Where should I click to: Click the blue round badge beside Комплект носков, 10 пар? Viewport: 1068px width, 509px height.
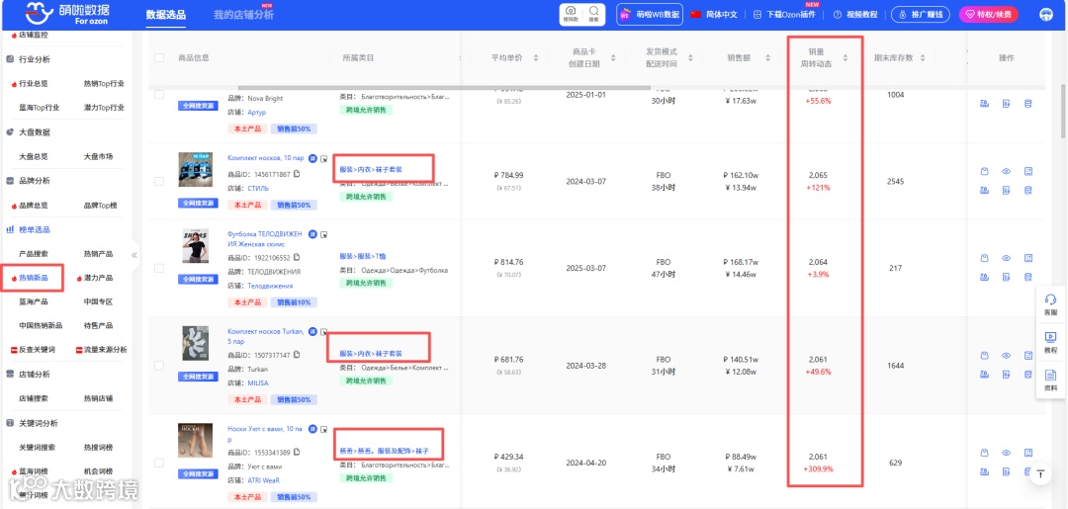click(312, 158)
